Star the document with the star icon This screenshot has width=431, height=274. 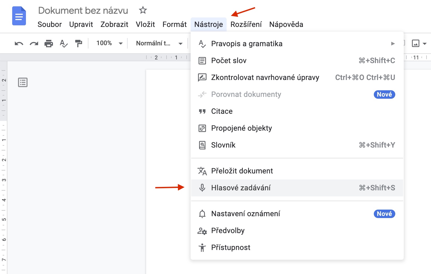coord(143,10)
